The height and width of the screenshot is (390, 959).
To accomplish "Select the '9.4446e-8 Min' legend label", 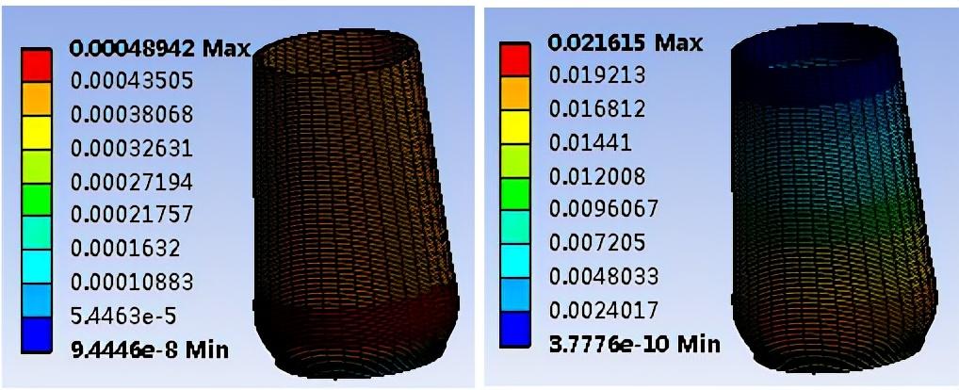I will click(149, 349).
